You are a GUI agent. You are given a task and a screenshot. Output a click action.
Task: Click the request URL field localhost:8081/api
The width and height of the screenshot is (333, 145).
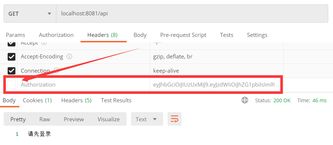(192, 14)
